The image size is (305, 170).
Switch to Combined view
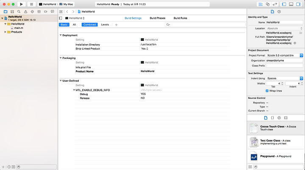click(89, 25)
